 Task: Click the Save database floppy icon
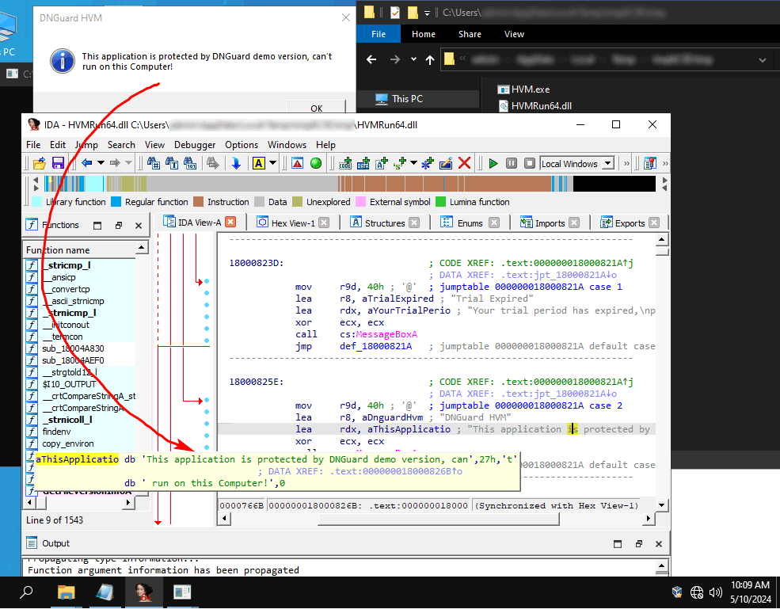pyautogui.click(x=58, y=163)
